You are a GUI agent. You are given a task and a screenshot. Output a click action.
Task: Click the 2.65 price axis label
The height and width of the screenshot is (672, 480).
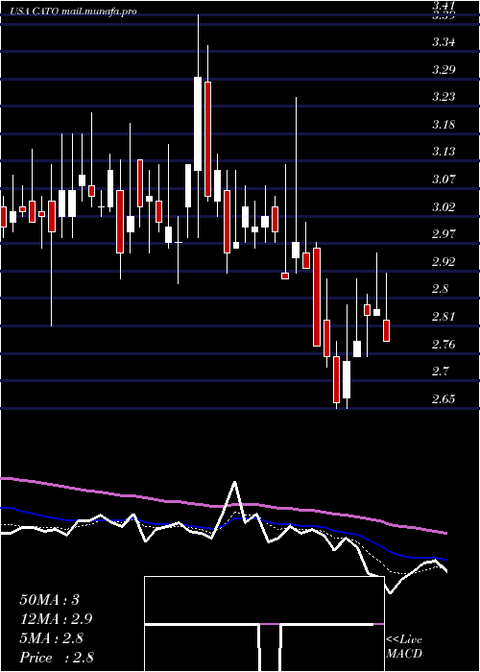[x=444, y=399]
